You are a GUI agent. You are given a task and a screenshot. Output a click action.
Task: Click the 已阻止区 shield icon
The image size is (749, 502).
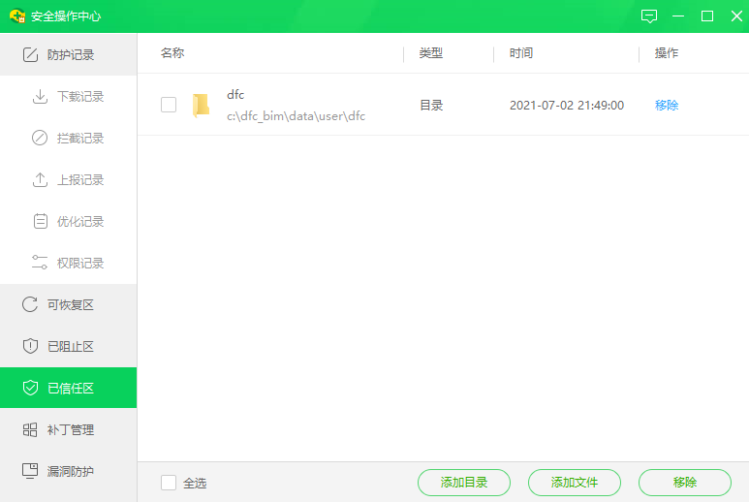30,347
